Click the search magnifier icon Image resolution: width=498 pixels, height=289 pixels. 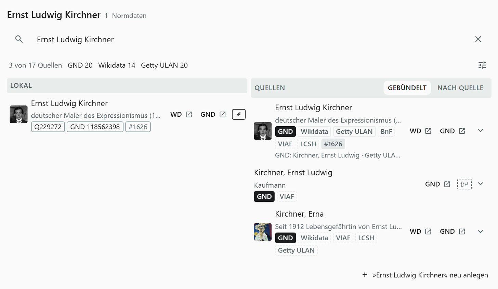pyautogui.click(x=19, y=39)
